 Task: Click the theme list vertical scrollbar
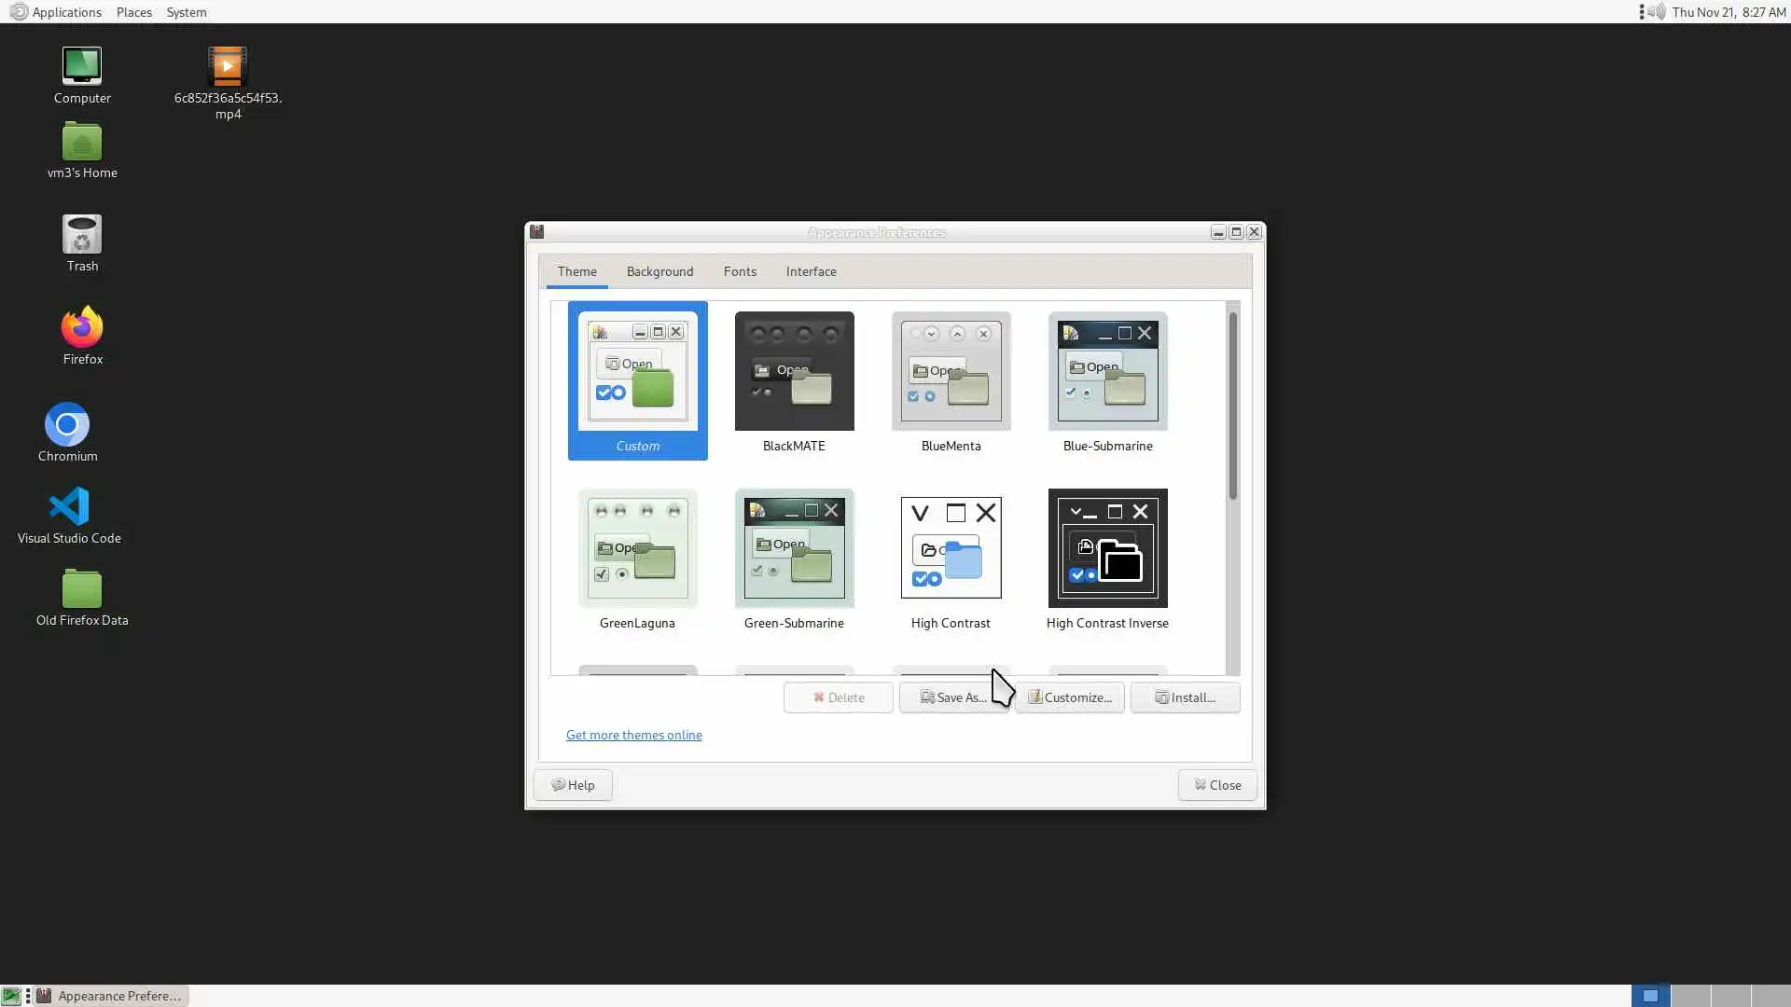(1232, 406)
